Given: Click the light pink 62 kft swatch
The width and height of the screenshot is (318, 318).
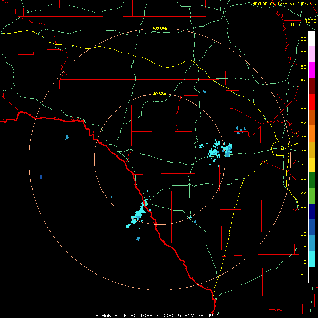Looking at the screenshot, I should 312,54.
